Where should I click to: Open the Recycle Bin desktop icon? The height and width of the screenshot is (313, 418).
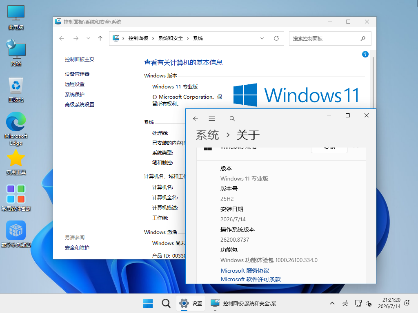click(16, 90)
